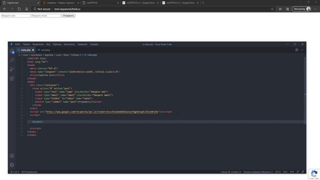This screenshot has height=180, width=320.
Task: Open the browser Settings and more menu
Action: (315, 9)
